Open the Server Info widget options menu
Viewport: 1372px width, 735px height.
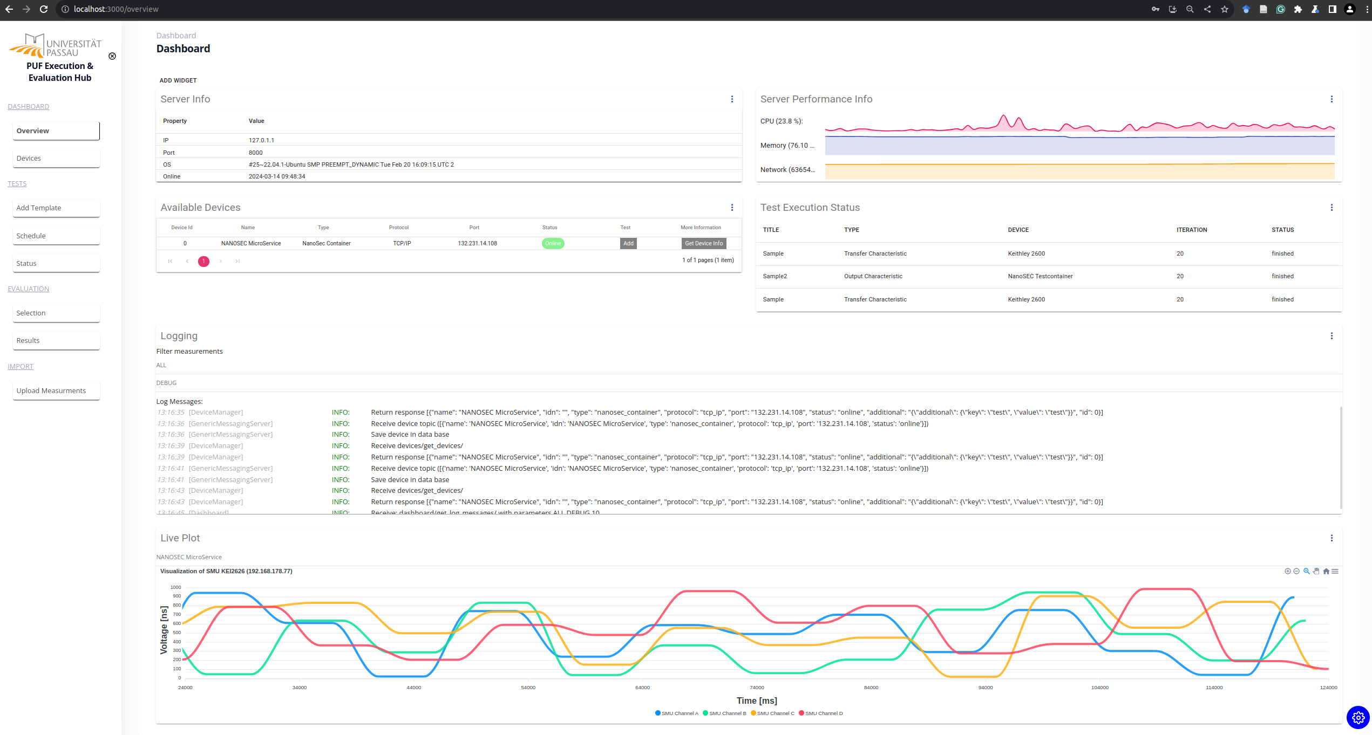tap(732, 99)
